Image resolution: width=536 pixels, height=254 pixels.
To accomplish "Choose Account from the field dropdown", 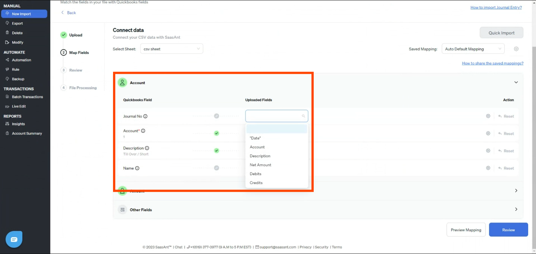I will click(277, 147).
